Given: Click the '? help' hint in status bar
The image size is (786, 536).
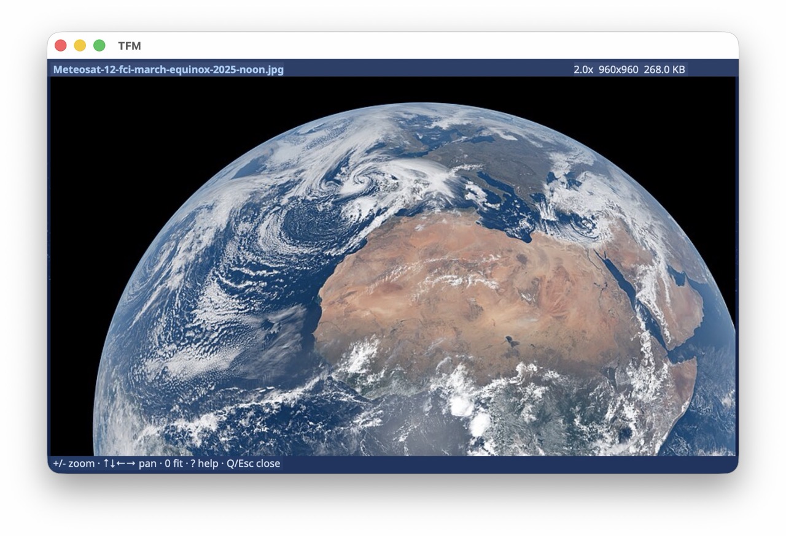Looking at the screenshot, I should [x=204, y=463].
